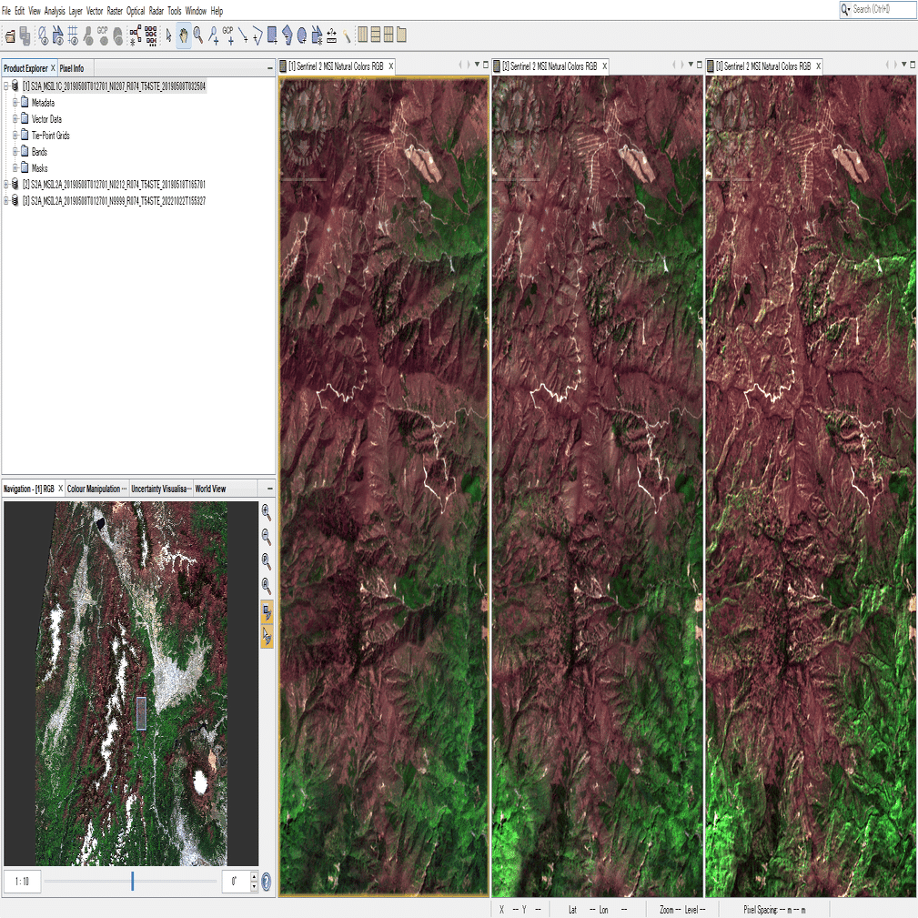Click Zoom In magnifier in Navigation panel

[x=266, y=512]
